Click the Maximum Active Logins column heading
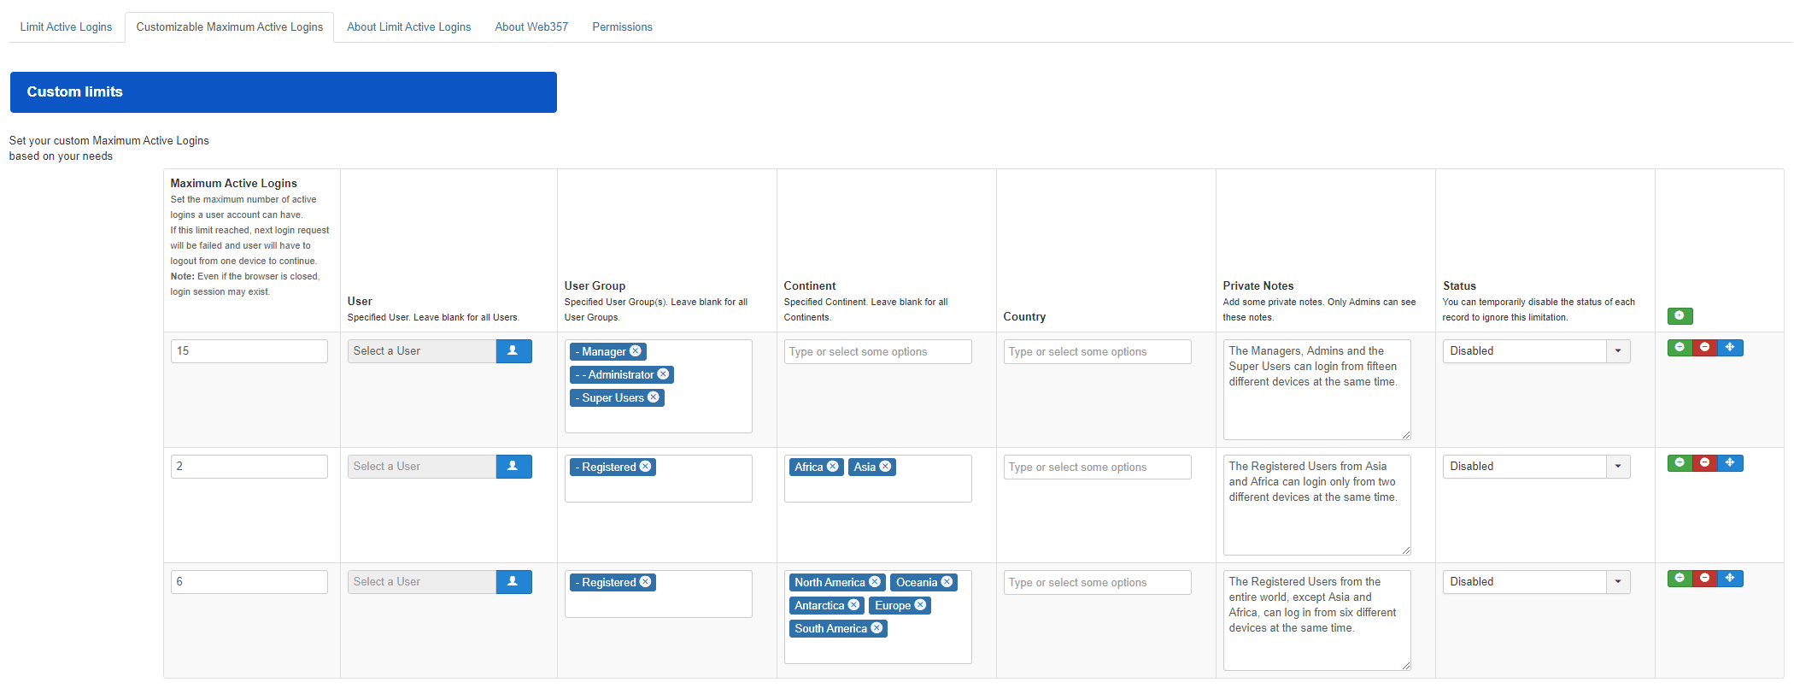The width and height of the screenshot is (1794, 694). click(x=233, y=183)
